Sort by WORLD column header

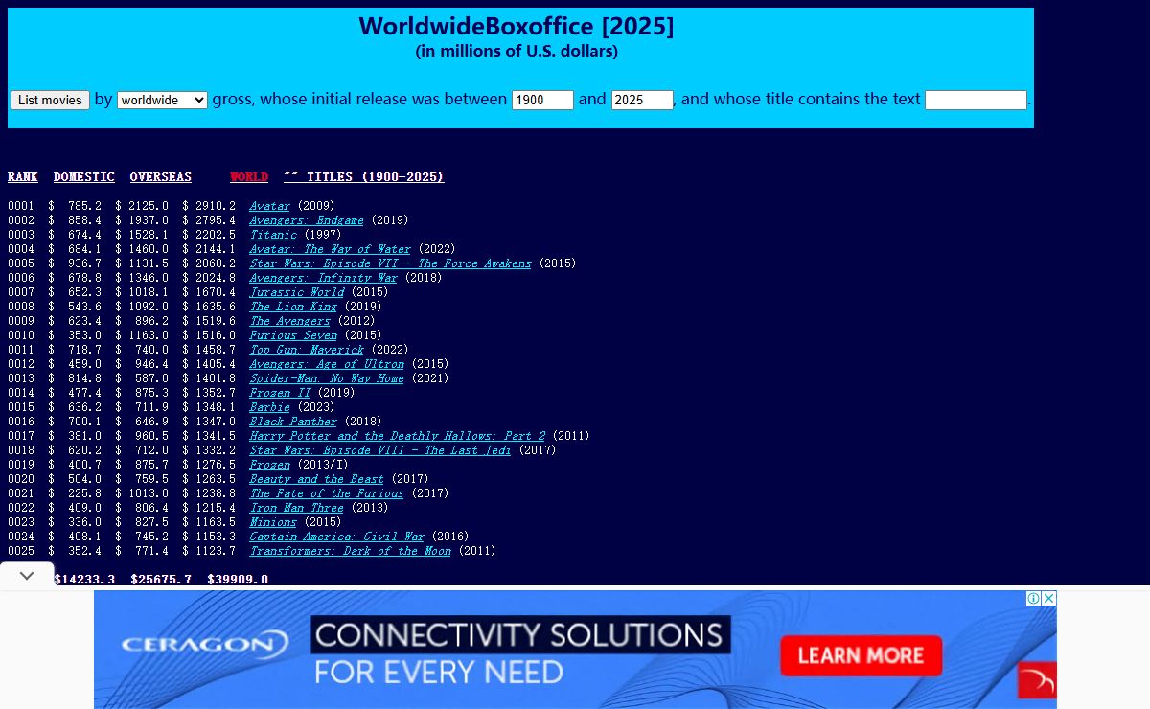pyautogui.click(x=249, y=177)
